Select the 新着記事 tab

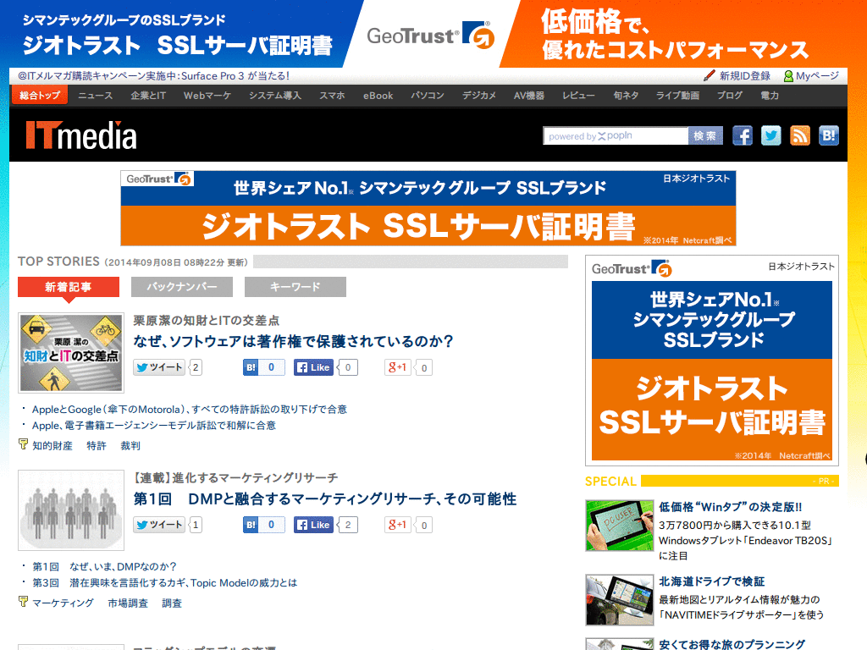click(x=68, y=287)
